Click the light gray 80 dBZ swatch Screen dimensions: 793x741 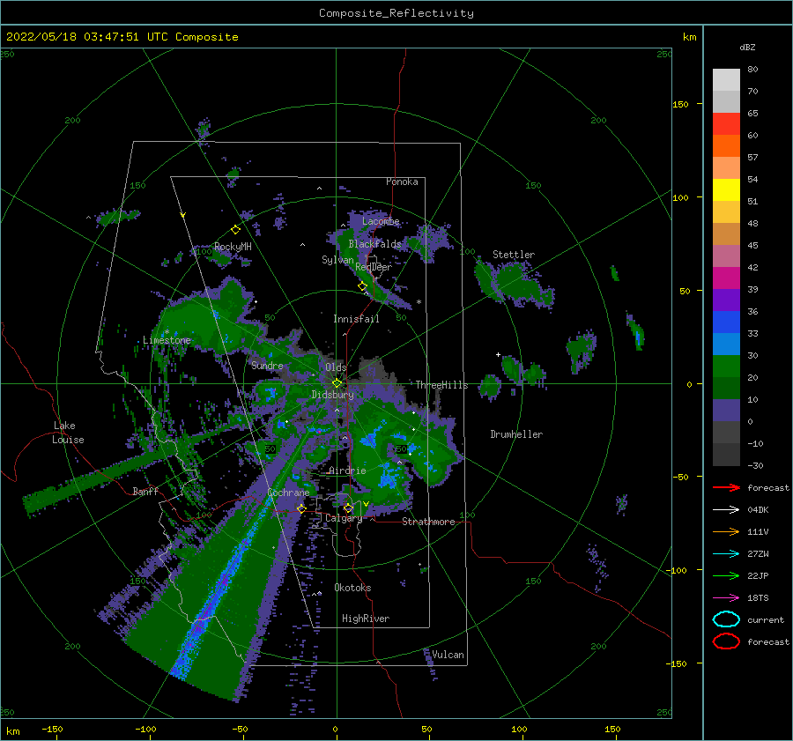(x=726, y=79)
